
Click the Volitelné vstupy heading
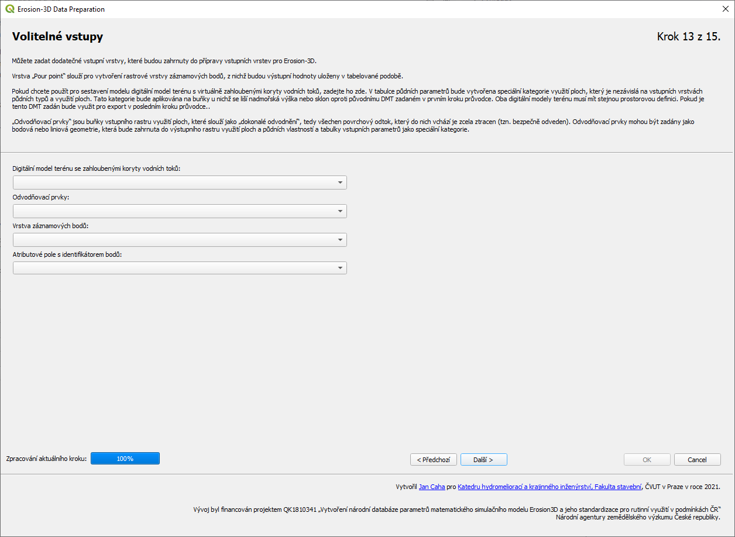coord(58,37)
